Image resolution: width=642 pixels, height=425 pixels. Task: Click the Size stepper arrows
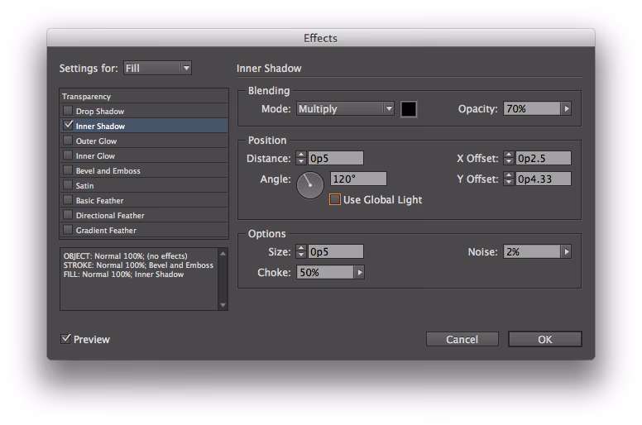[x=301, y=251]
